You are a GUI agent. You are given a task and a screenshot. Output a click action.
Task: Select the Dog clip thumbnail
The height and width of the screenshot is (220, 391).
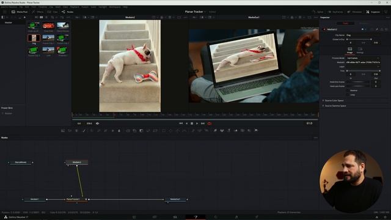coord(34,38)
